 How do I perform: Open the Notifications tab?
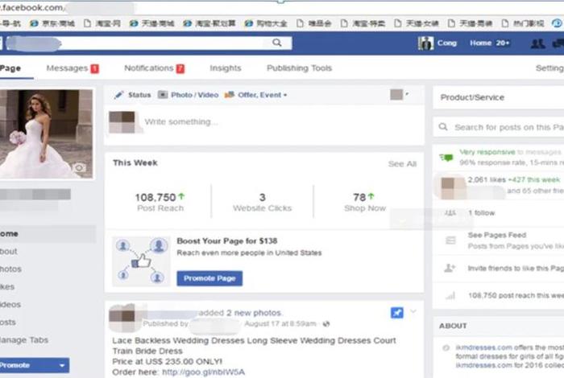coord(149,68)
